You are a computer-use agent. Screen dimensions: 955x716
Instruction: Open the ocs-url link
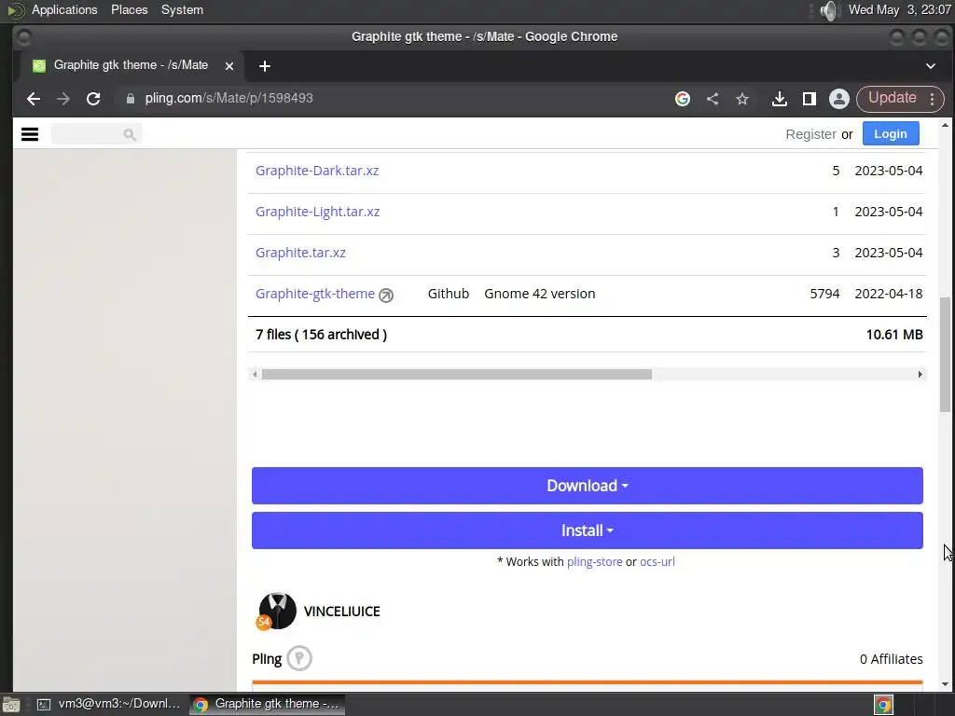click(x=657, y=562)
